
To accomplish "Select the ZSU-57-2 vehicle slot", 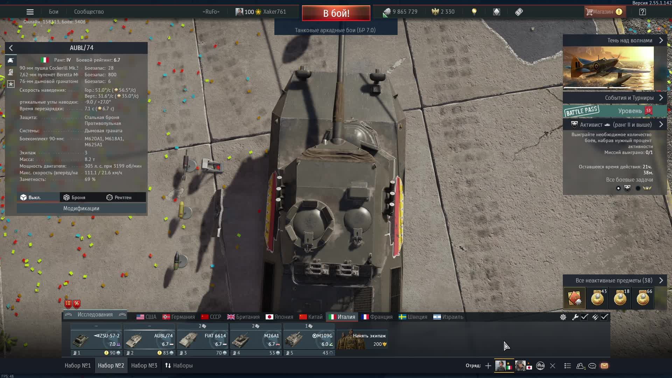I will pyautogui.click(x=96, y=340).
